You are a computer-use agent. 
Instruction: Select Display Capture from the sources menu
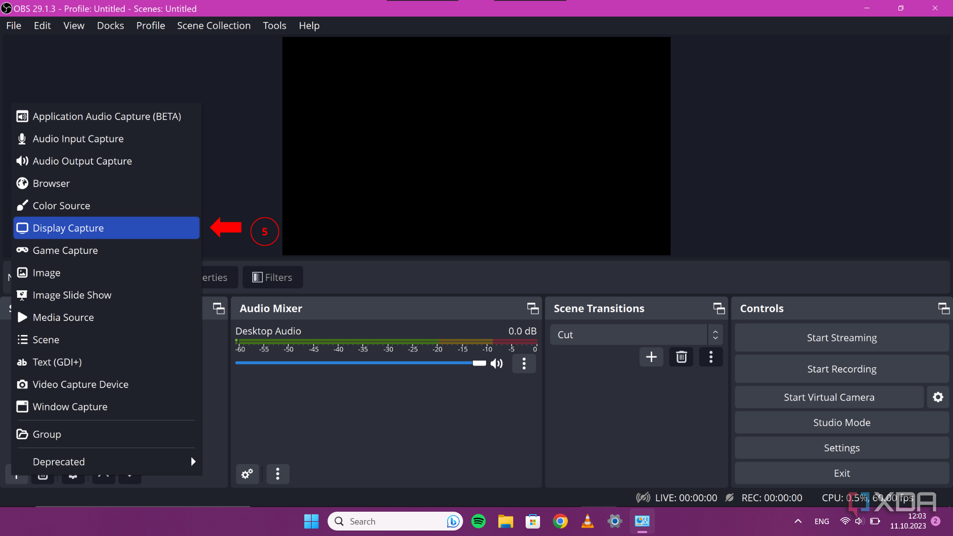[x=68, y=228]
